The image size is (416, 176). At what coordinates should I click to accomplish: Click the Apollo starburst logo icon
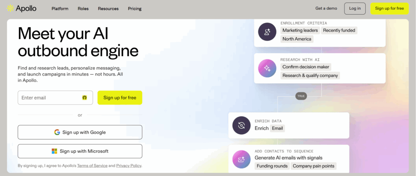pyautogui.click(x=10, y=9)
